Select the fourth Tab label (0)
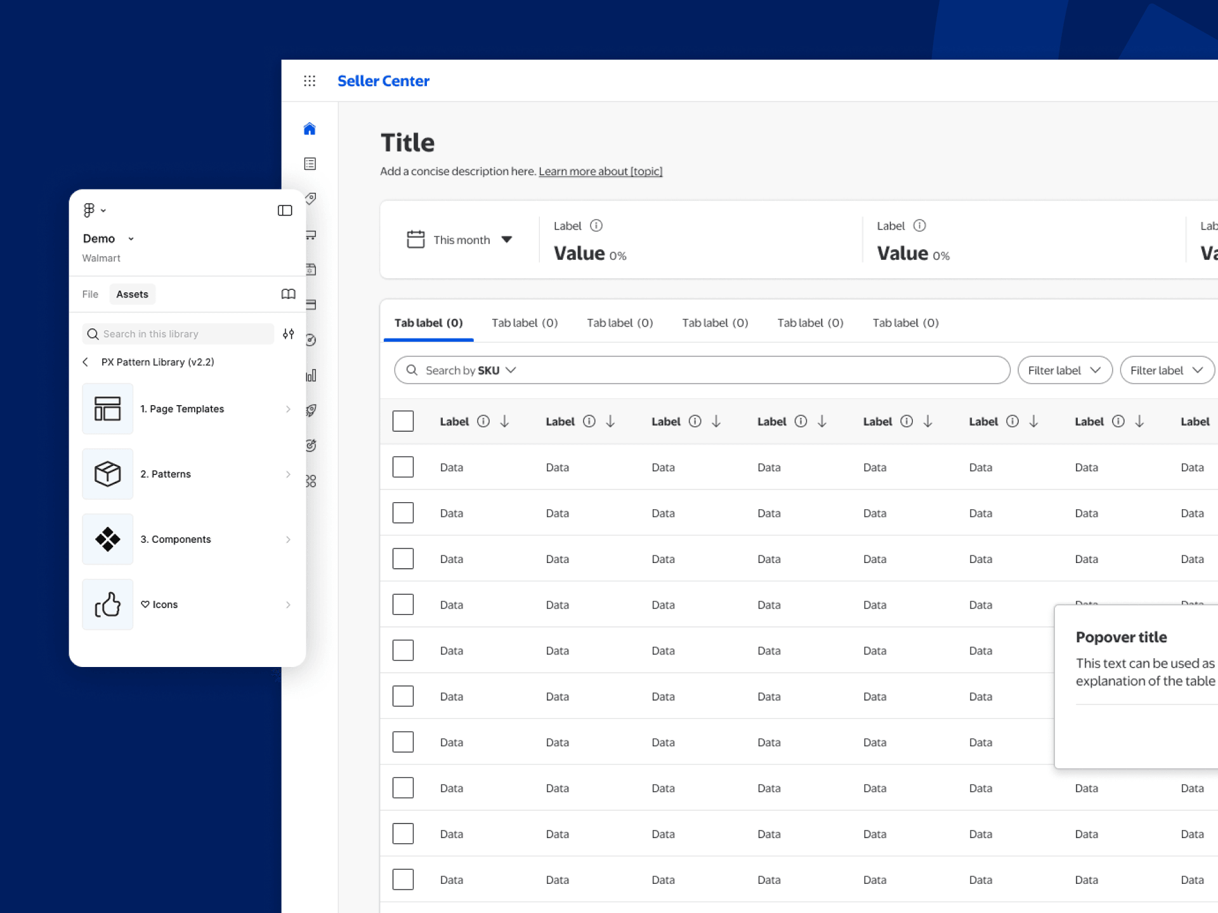 [x=715, y=323]
